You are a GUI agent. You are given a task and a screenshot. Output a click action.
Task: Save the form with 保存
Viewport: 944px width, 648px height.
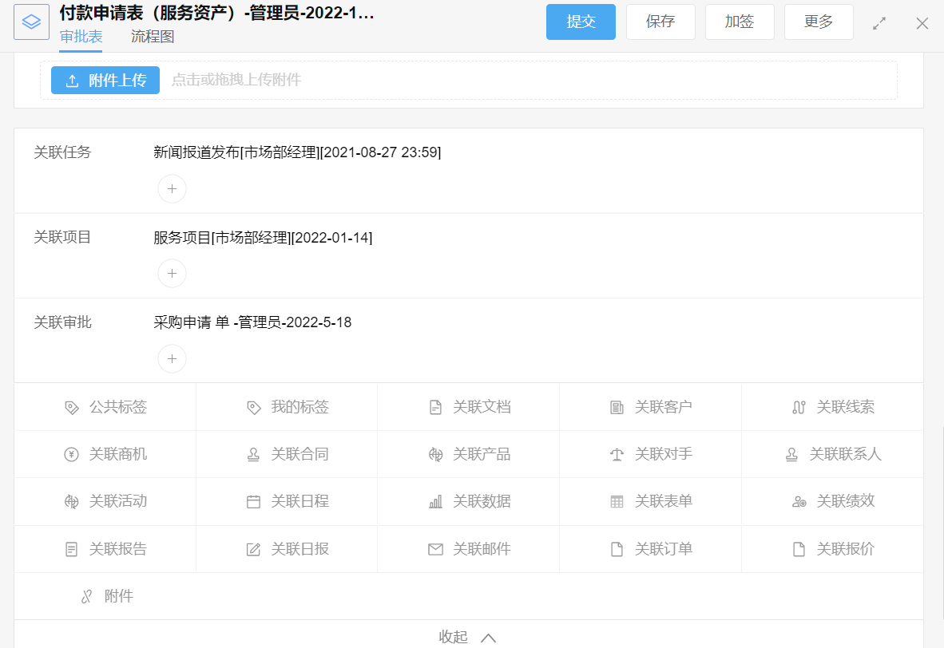tap(660, 22)
